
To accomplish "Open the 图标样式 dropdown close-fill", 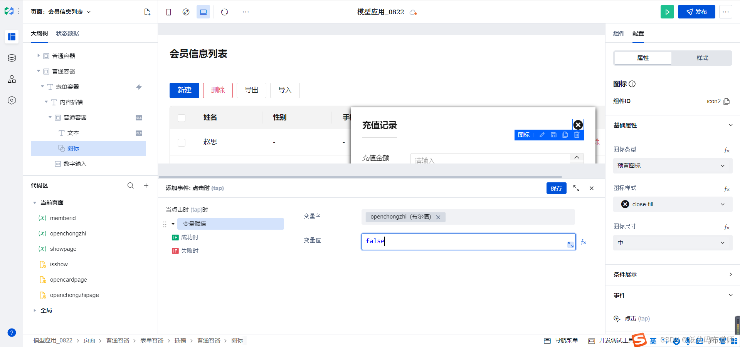I will [x=672, y=204].
